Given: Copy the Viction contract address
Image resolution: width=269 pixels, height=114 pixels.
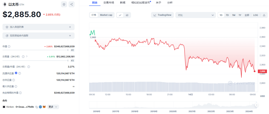Looking at the screenshot, I should click(37, 107).
